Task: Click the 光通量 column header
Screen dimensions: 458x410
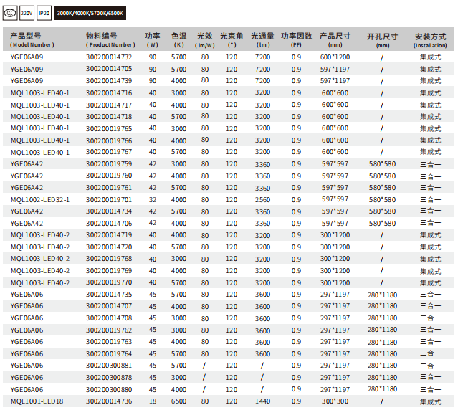Action: [262, 39]
